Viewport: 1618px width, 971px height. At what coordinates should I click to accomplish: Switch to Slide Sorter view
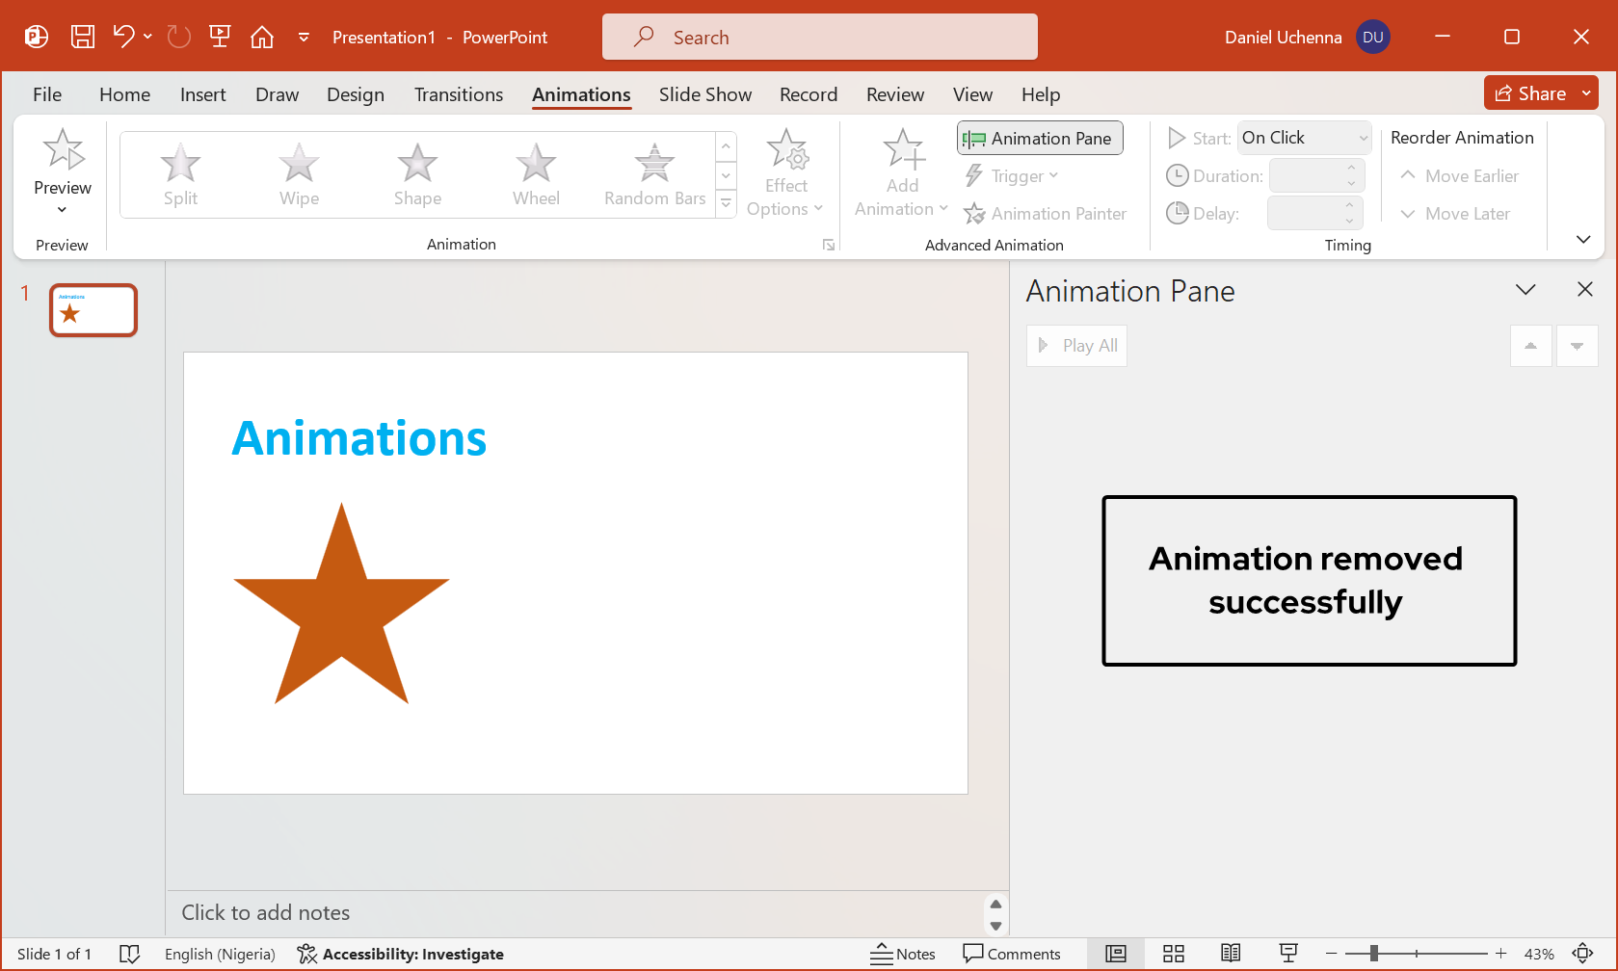click(1173, 954)
